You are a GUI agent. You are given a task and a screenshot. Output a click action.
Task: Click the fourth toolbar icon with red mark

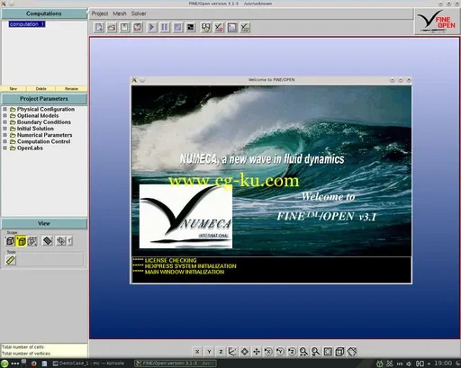click(138, 27)
